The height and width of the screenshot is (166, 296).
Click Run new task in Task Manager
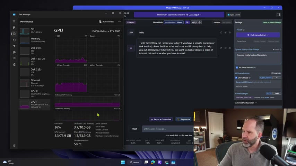pyautogui.click(x=106, y=22)
